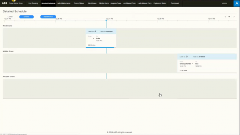The image size is (240, 135).
Task: Select the Middle Crane nav item
Action: (x=104, y=3)
